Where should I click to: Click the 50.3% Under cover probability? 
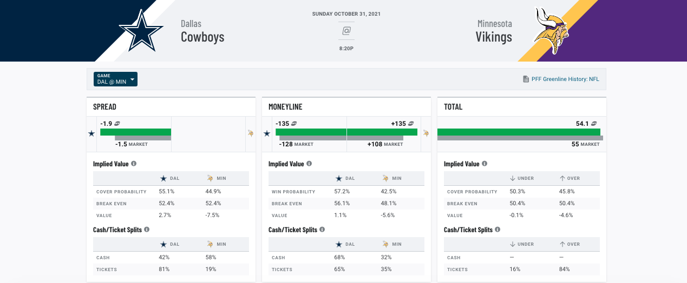pos(518,191)
